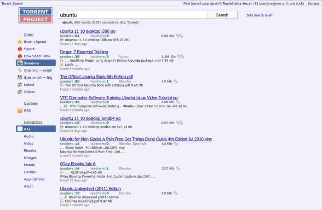Open ubuntu 11 10 desktop i386 iso result
The image size is (322, 210).
(88, 31)
